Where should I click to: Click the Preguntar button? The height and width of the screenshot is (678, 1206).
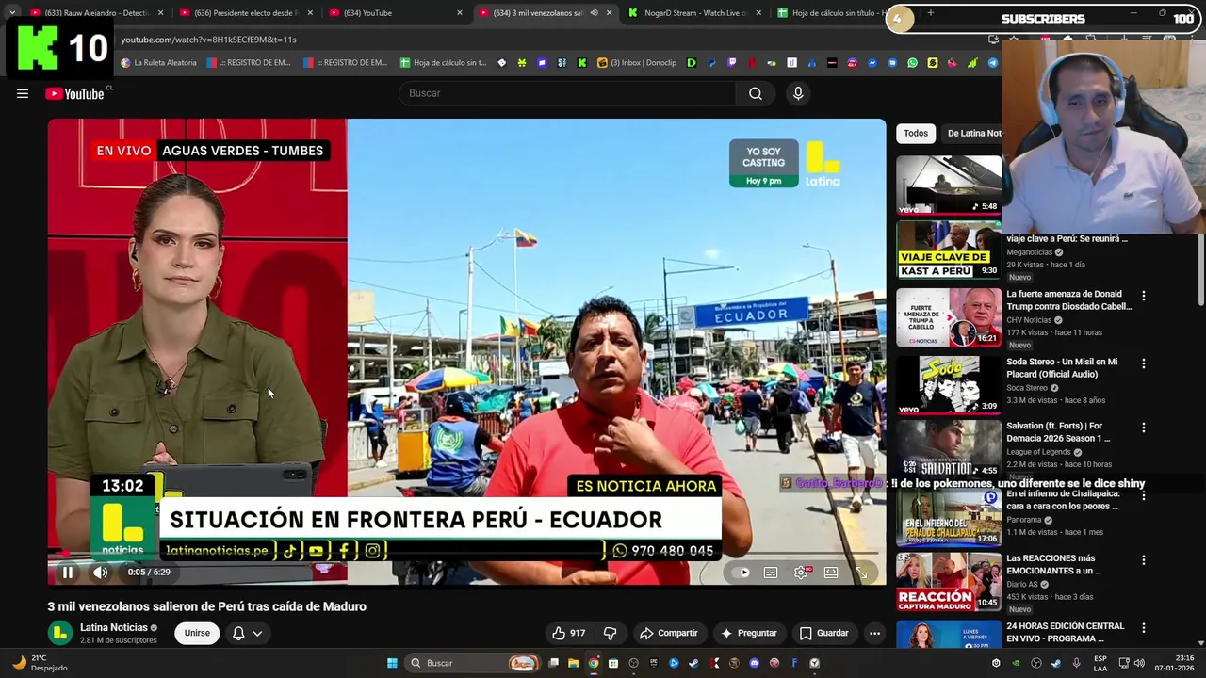coord(748,633)
